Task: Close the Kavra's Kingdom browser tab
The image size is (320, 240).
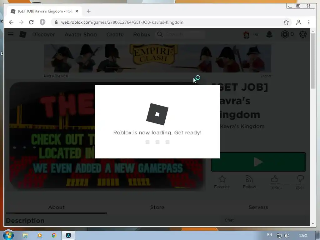Action: (77, 11)
